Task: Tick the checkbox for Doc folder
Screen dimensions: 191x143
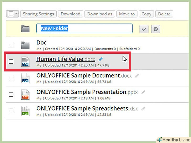Action: tap(11, 45)
